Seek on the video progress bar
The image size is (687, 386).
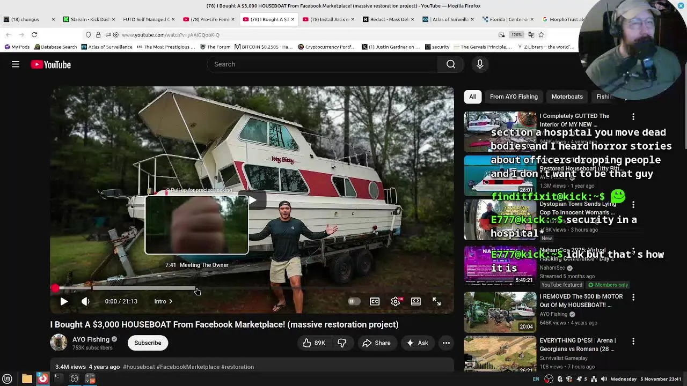[252, 288]
